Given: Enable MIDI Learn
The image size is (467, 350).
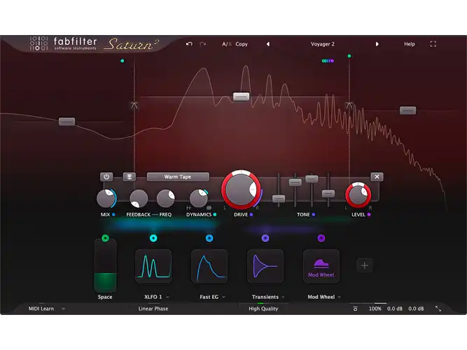Looking at the screenshot, I should coord(41,309).
